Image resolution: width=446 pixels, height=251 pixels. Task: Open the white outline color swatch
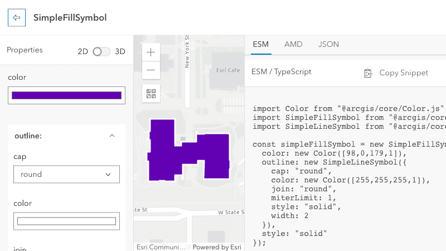[x=66, y=221]
